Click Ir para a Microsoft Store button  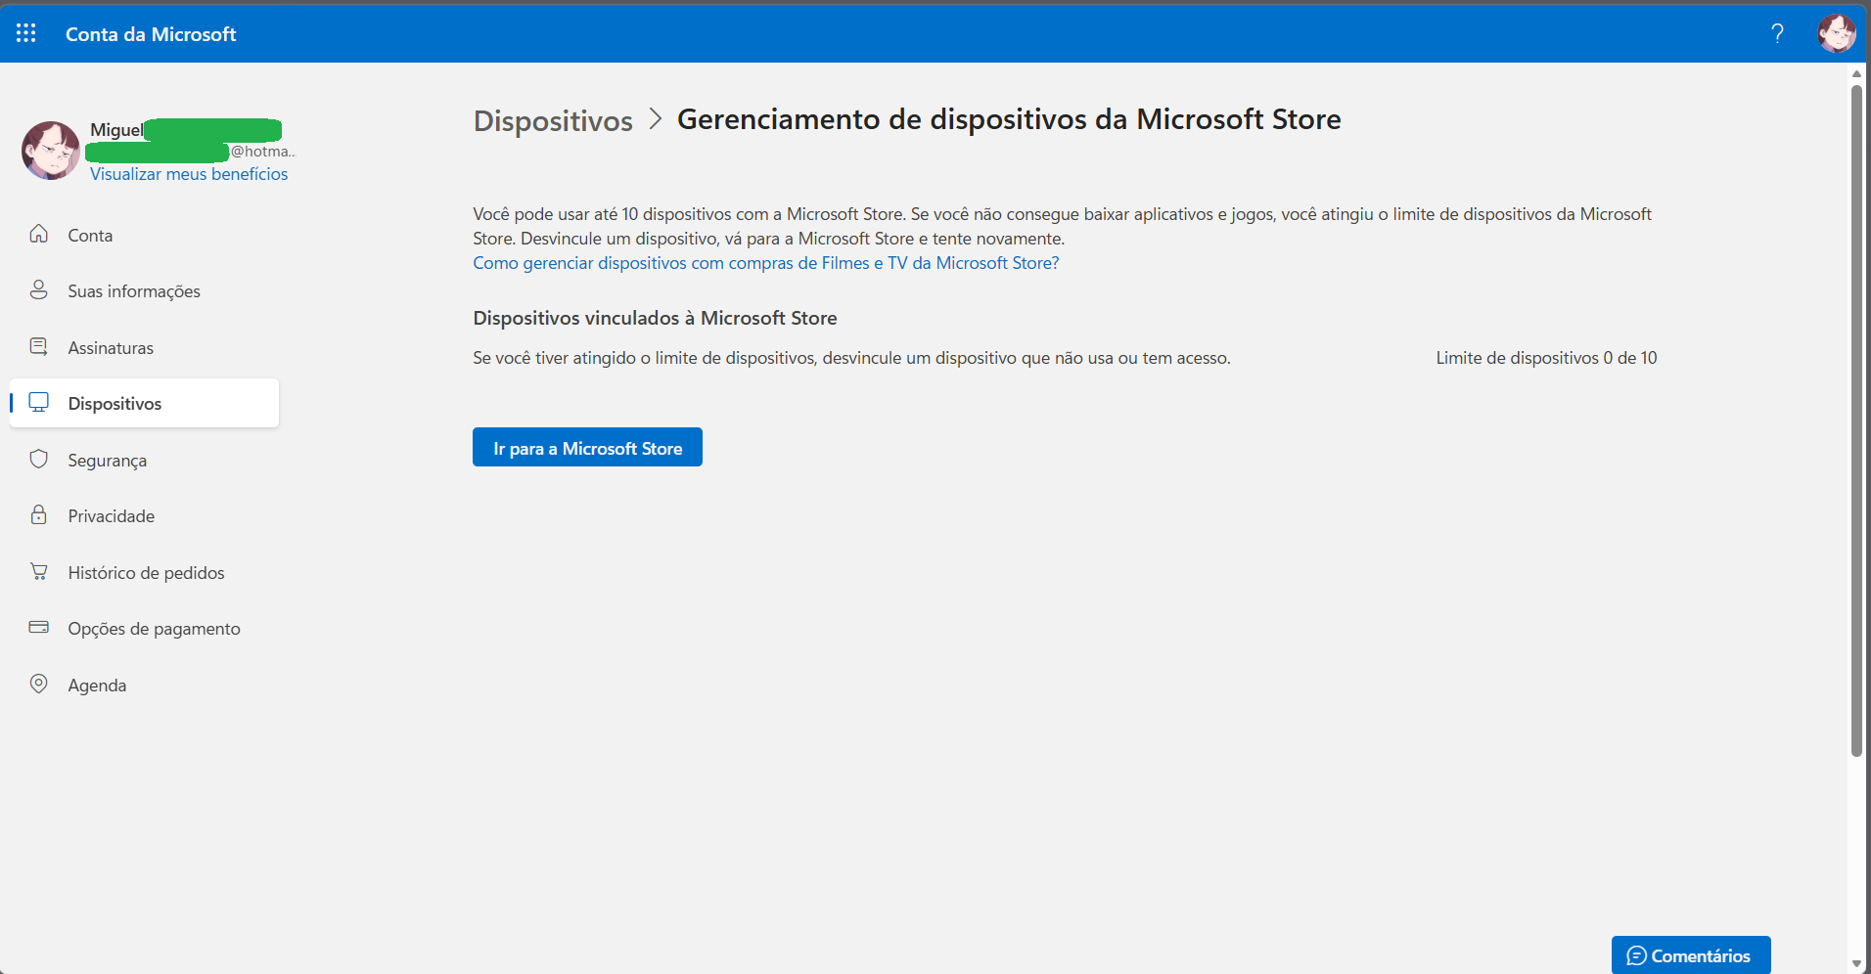(587, 448)
